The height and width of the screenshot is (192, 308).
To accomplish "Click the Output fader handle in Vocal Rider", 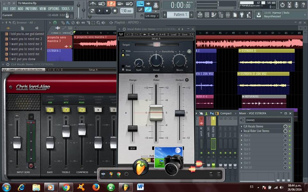I will [x=180, y=113].
